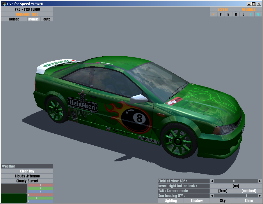Click the Sun heading slider track
The image size is (263, 204).
pyautogui.click(x=236, y=196)
